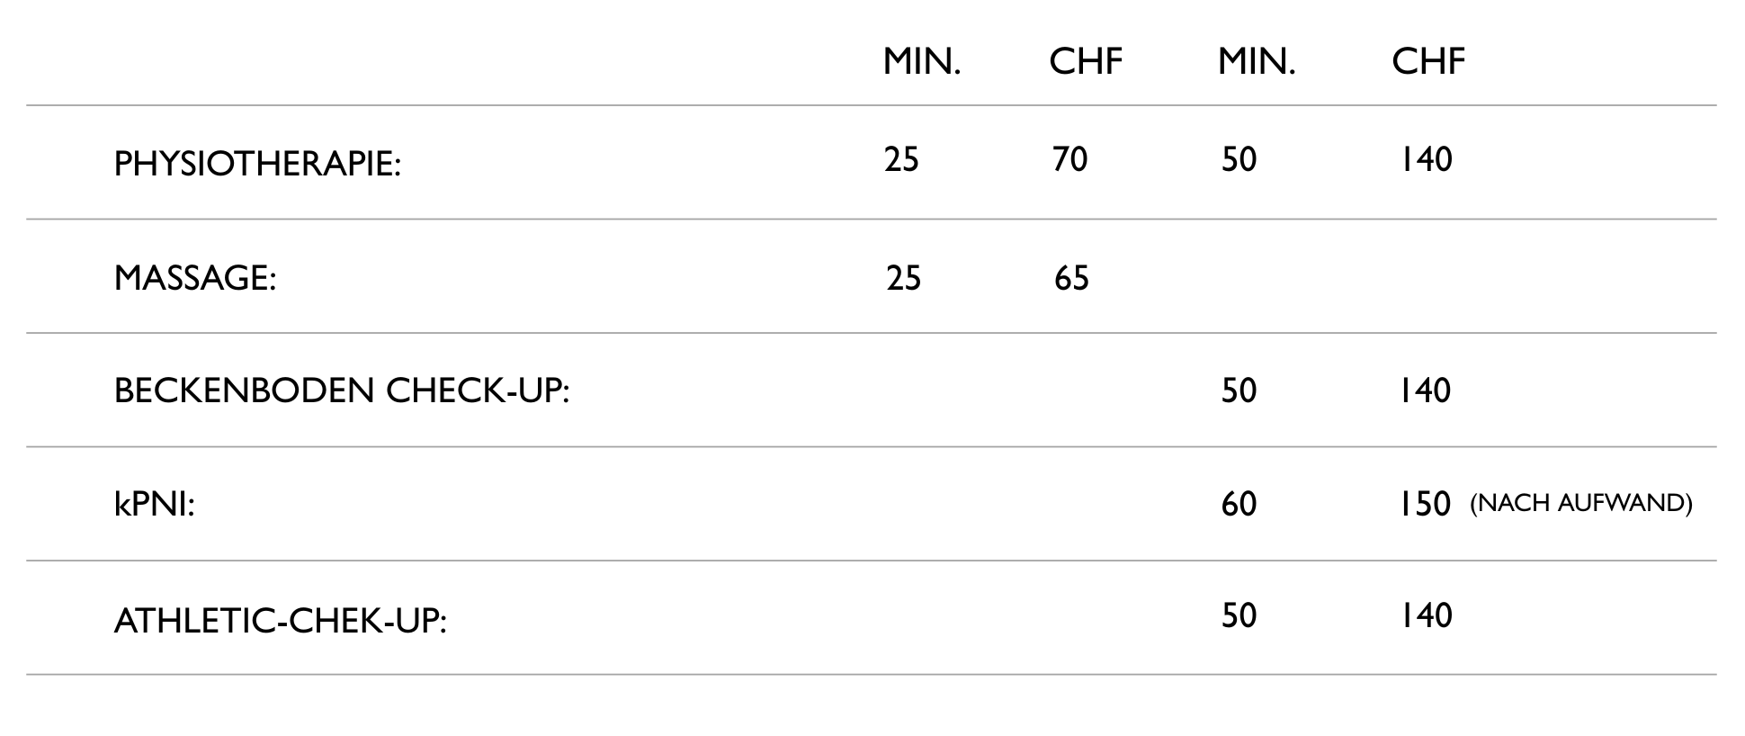Select the 50 minutes value for Athletic-Chek-Up
This screenshot has width=1745, height=736.
(1239, 616)
